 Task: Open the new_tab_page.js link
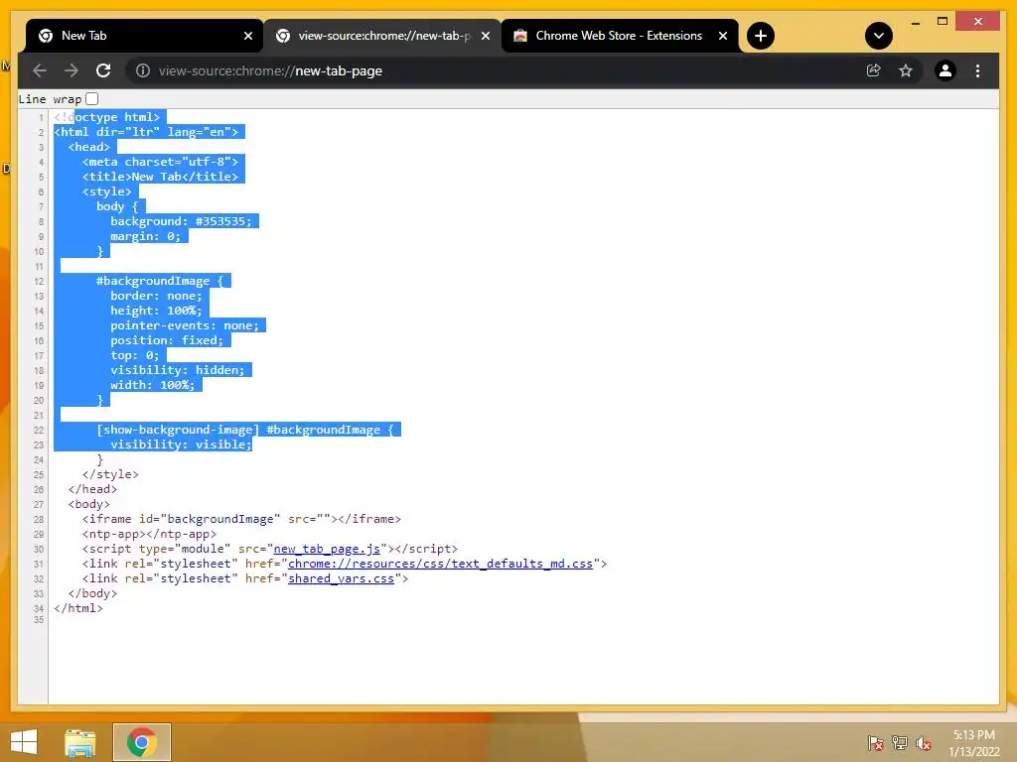point(327,549)
